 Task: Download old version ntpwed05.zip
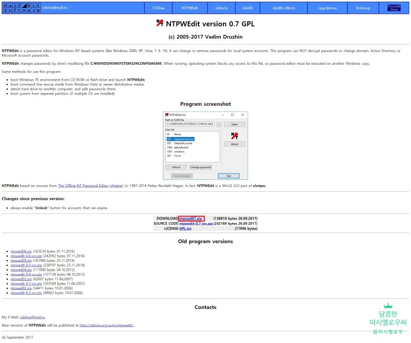pos(21,261)
